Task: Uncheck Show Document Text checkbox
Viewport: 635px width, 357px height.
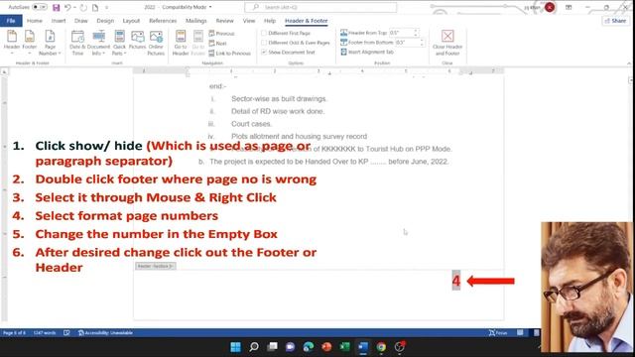Action: (264, 53)
